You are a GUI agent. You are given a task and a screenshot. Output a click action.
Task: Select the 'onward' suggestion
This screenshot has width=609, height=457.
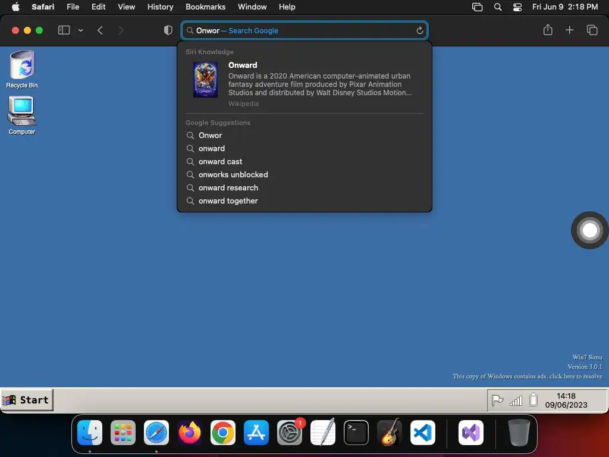304,148
